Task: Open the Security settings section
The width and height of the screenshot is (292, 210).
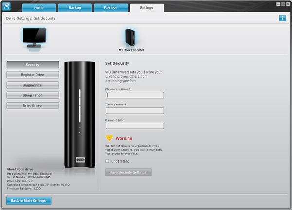Action: (33, 65)
